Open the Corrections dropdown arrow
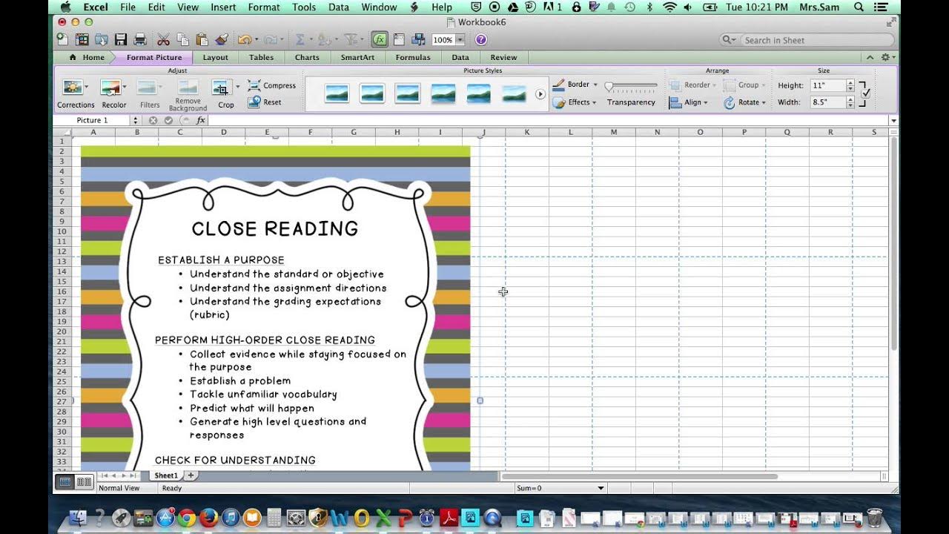This screenshot has width=949, height=534. (x=87, y=88)
